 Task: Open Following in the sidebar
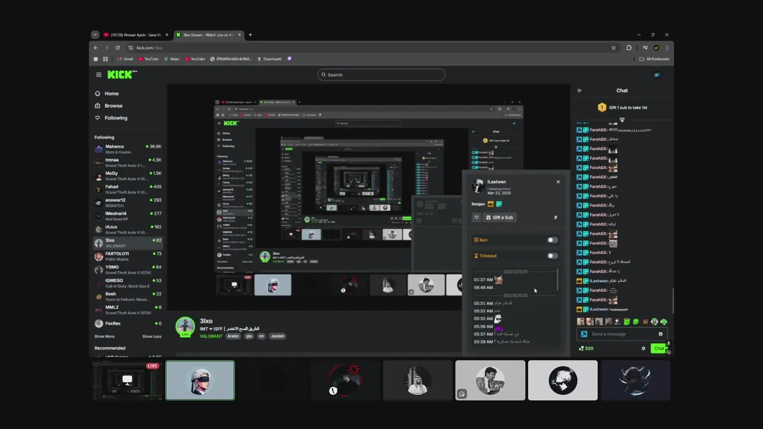(115, 118)
